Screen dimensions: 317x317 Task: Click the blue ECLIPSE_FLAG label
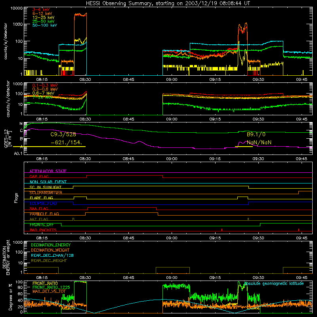[43, 203]
